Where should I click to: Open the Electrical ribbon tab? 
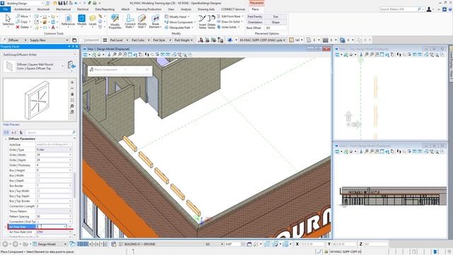[x=83, y=9]
